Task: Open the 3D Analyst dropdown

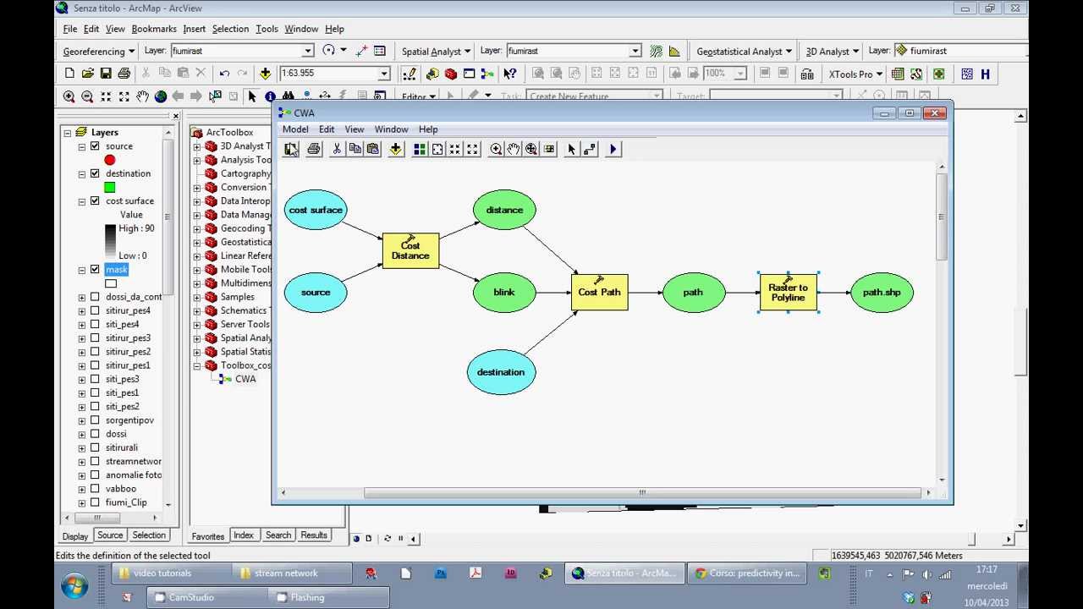Action: point(832,52)
